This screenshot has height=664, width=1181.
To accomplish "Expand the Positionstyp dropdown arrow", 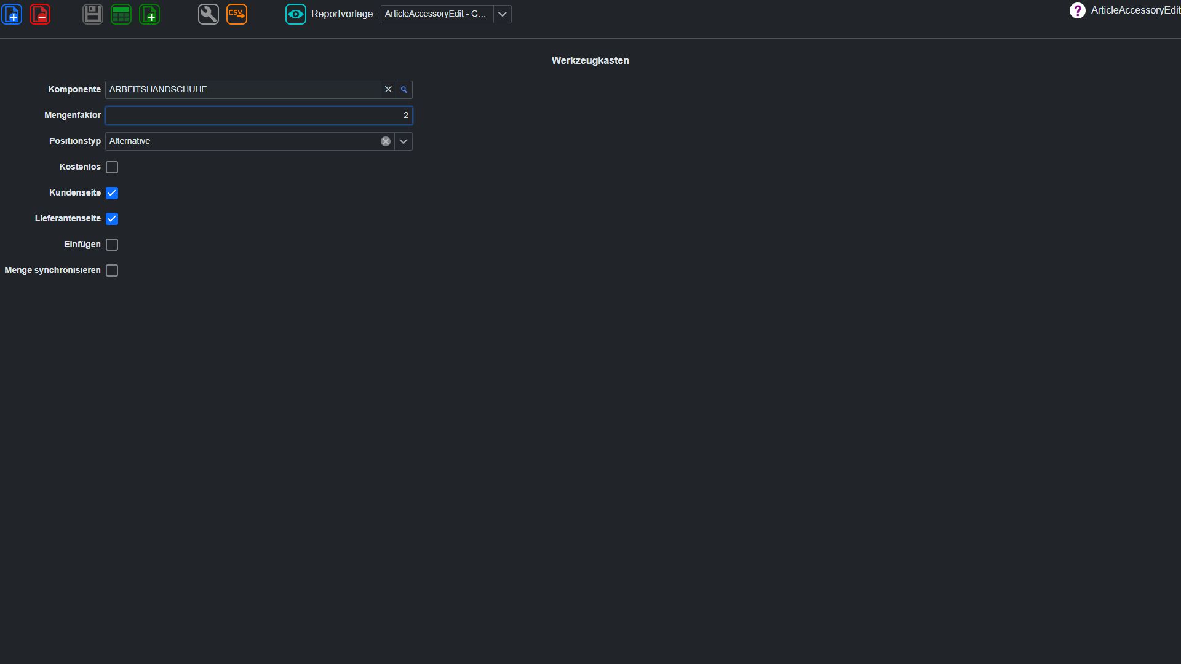I will click(404, 141).
